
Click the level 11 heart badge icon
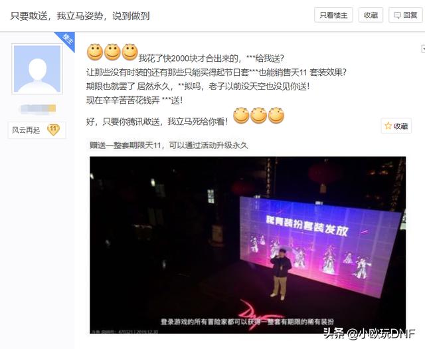(53, 130)
